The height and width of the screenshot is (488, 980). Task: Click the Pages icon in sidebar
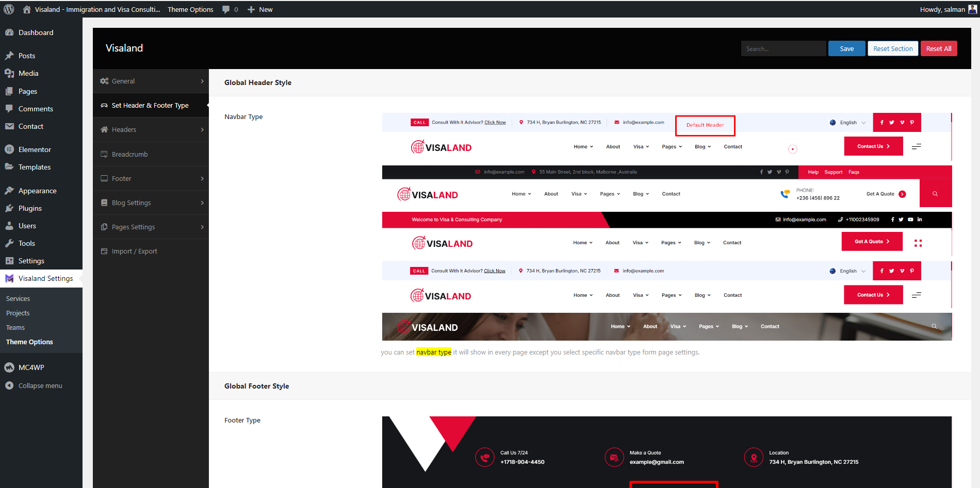click(x=9, y=91)
